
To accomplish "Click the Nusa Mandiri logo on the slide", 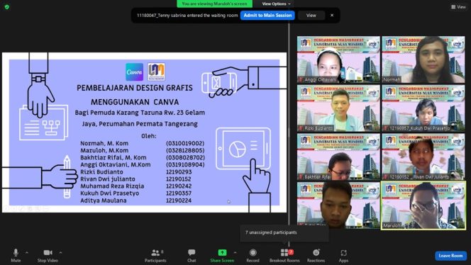I will pos(156,72).
